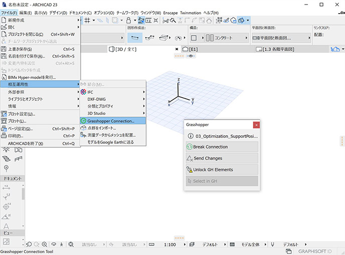
Task: Select 名前を付けて保存(A) entry
Action: pyautogui.click(x=41, y=56)
